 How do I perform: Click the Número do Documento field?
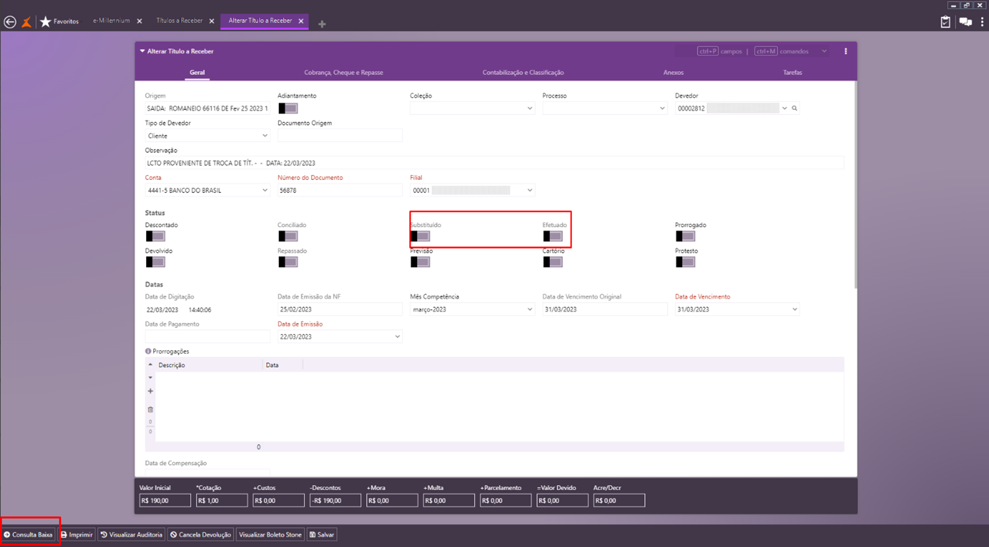[x=339, y=190]
